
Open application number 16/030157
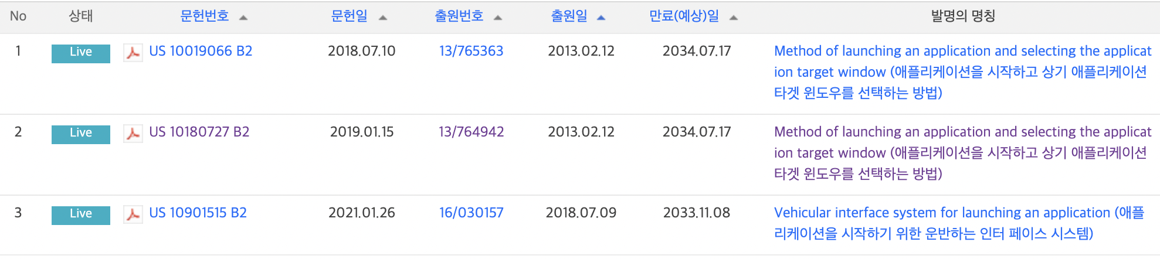click(x=472, y=213)
